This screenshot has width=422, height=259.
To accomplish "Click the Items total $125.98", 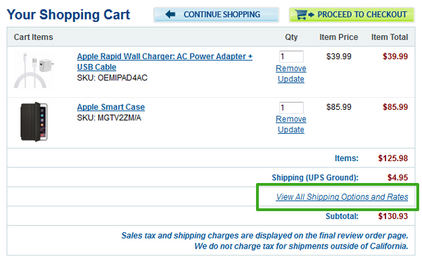I will [393, 158].
